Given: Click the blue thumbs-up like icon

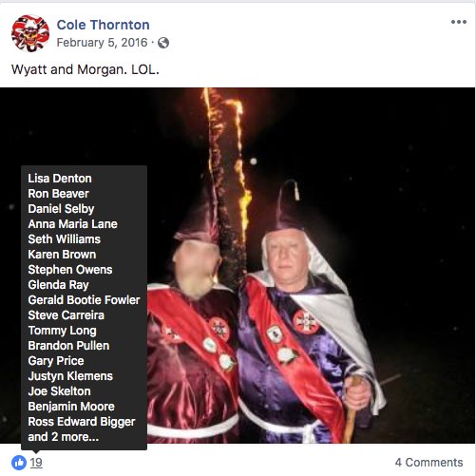Looking at the screenshot, I should tap(19, 463).
